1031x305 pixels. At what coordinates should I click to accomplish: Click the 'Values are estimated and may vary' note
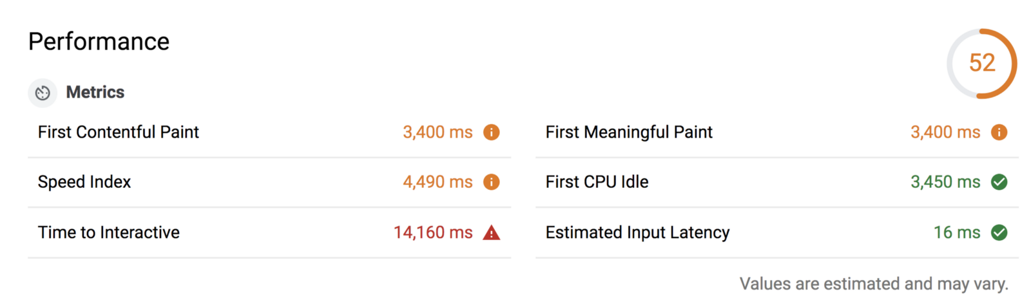click(874, 284)
